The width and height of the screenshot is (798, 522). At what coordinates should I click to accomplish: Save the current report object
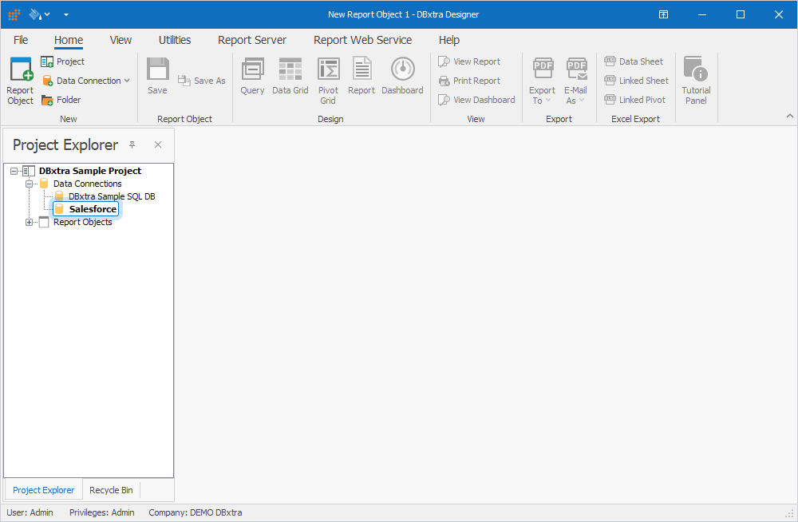coord(157,76)
